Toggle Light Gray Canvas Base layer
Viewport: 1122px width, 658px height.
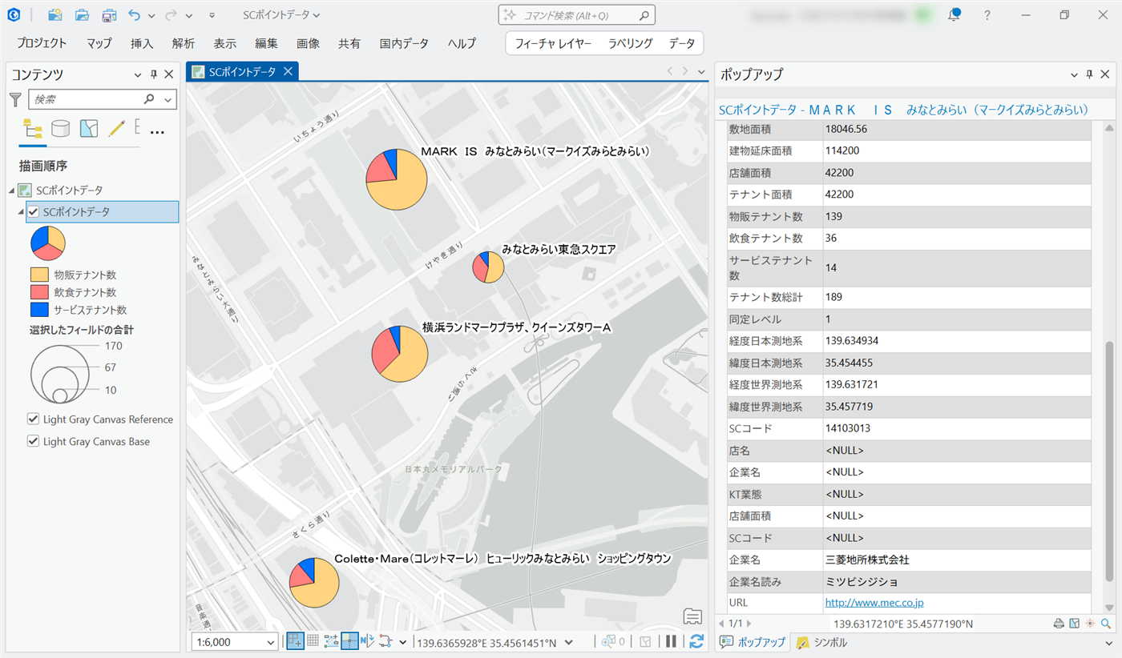[34, 441]
